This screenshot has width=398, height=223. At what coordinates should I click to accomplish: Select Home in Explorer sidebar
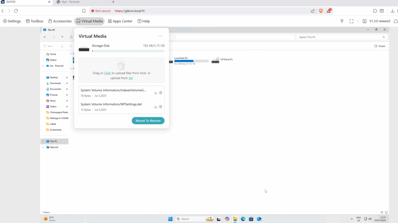point(53,54)
